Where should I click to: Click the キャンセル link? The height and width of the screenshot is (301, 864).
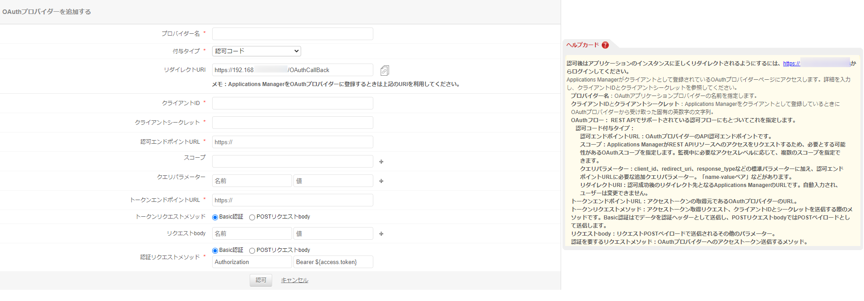294,280
